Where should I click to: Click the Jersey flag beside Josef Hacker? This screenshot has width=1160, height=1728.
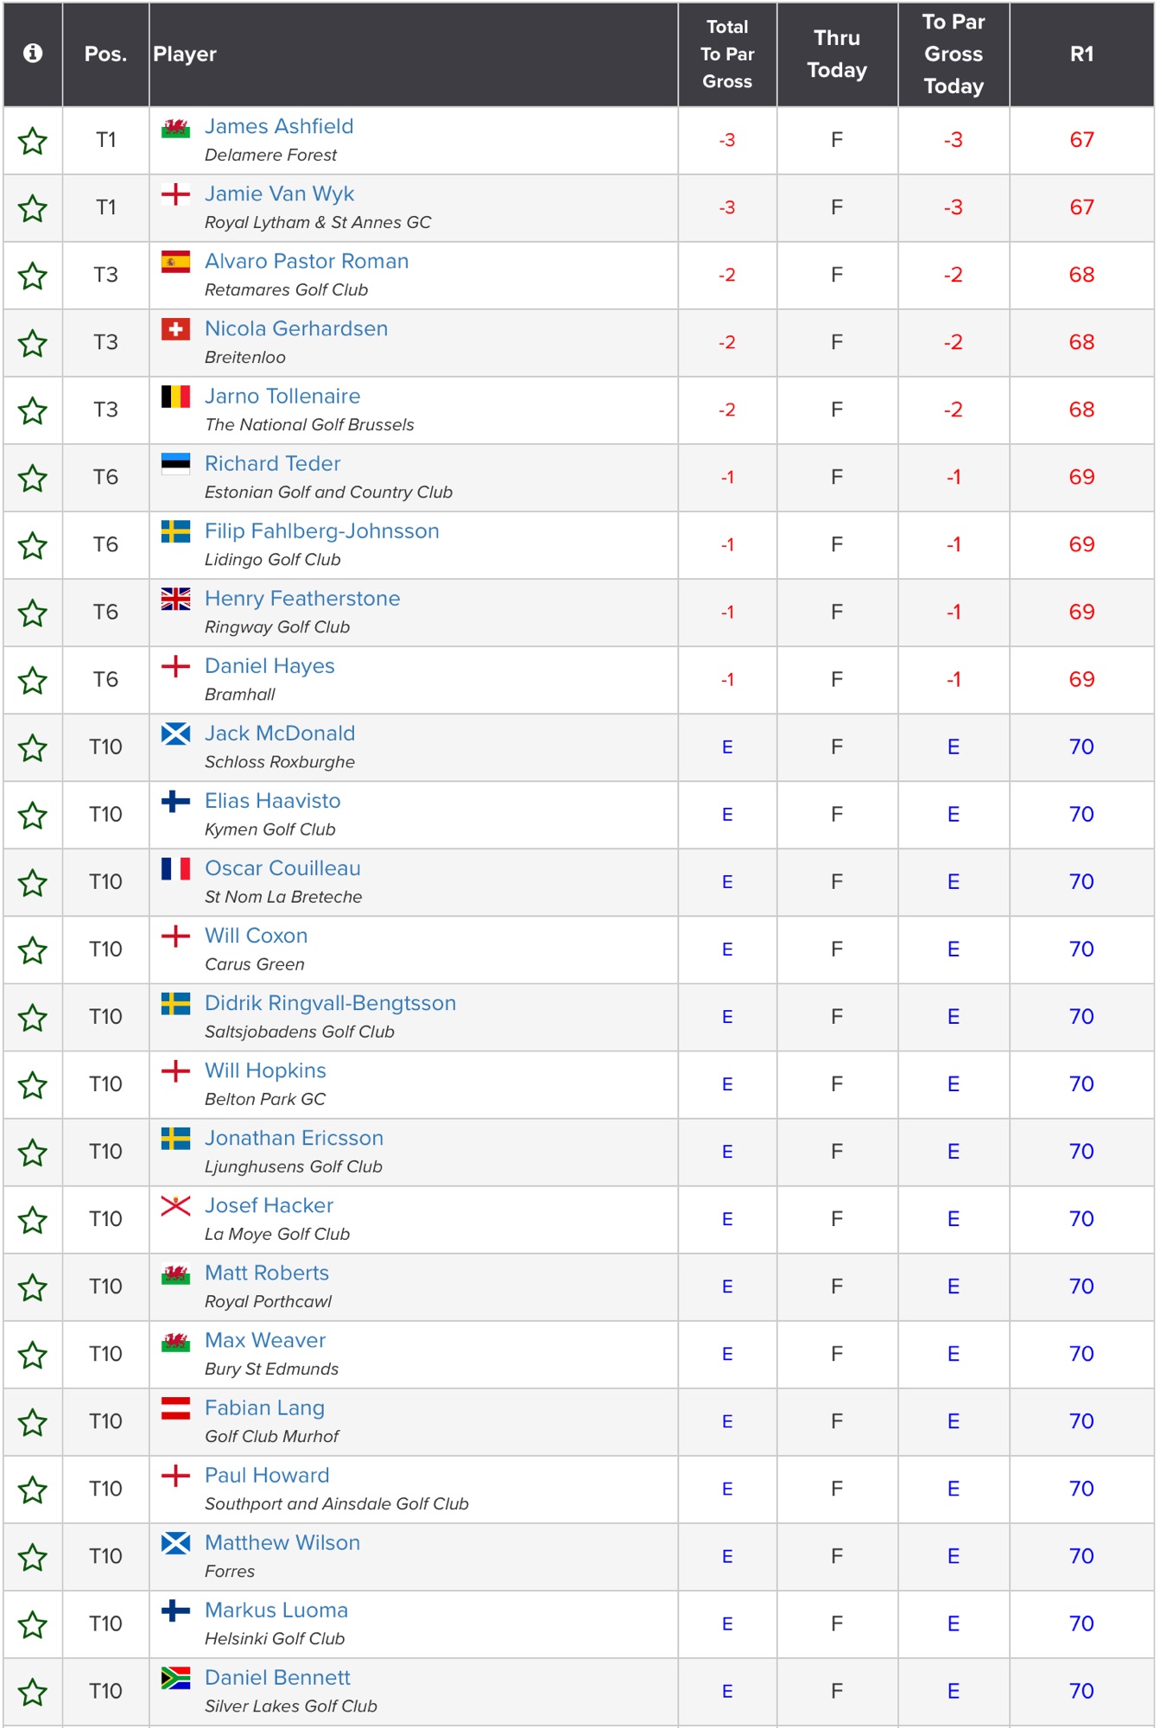coord(175,1205)
